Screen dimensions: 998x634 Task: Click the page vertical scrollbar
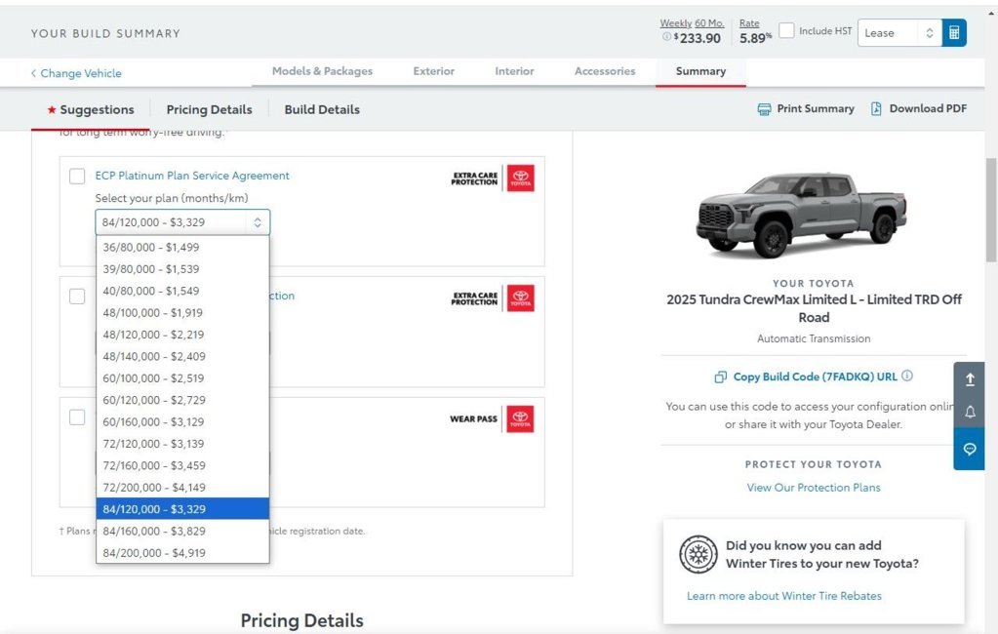991,210
